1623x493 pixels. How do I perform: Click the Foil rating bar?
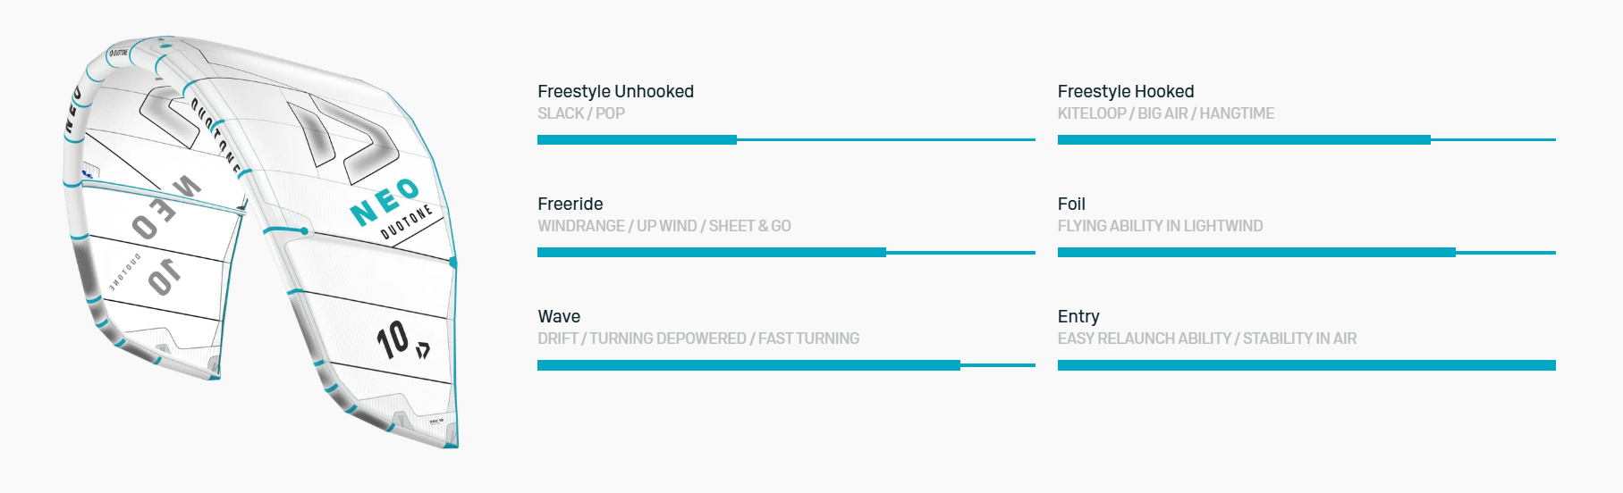click(1306, 253)
